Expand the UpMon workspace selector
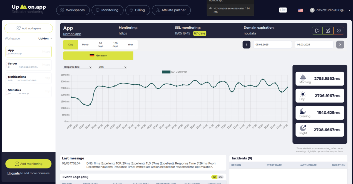This screenshot has width=353, height=184. [45, 39]
